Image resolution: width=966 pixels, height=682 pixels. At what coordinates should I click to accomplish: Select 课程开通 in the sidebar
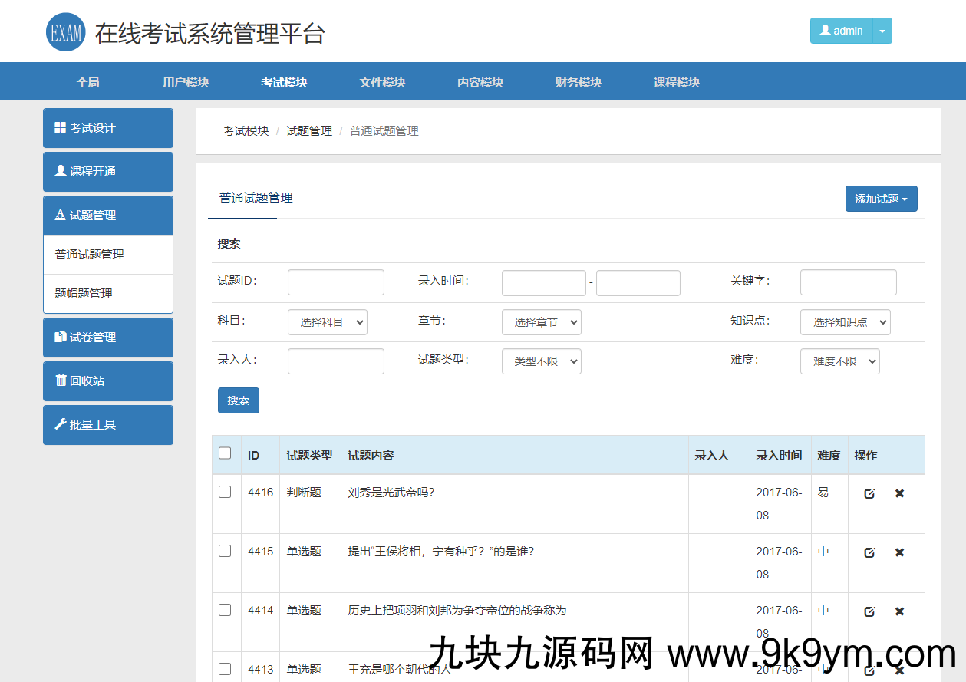coord(107,172)
